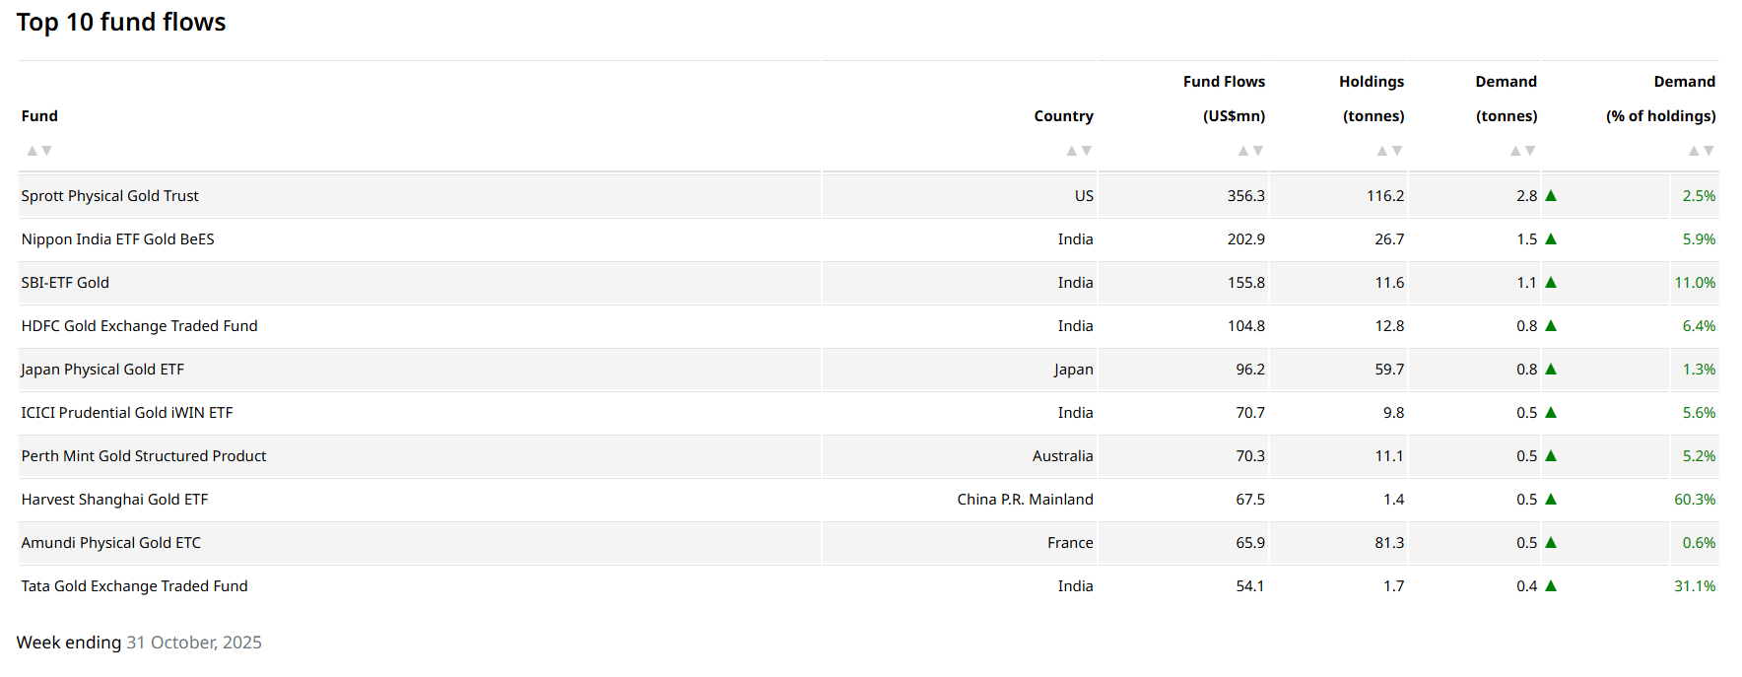Click the 60.3% demand value cell
Image resolution: width=1742 pixels, height=677 pixels.
coord(1695,500)
